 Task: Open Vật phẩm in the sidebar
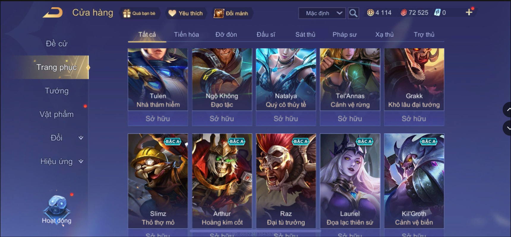point(56,114)
